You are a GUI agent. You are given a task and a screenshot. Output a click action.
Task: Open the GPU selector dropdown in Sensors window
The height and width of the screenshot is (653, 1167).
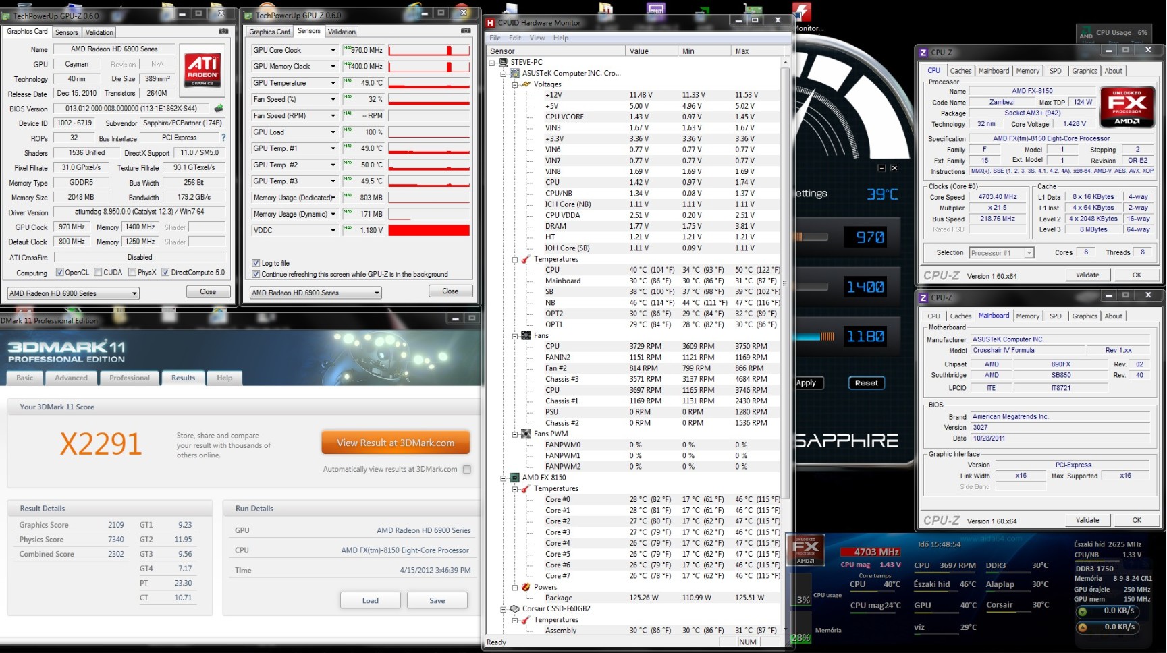[x=315, y=293]
